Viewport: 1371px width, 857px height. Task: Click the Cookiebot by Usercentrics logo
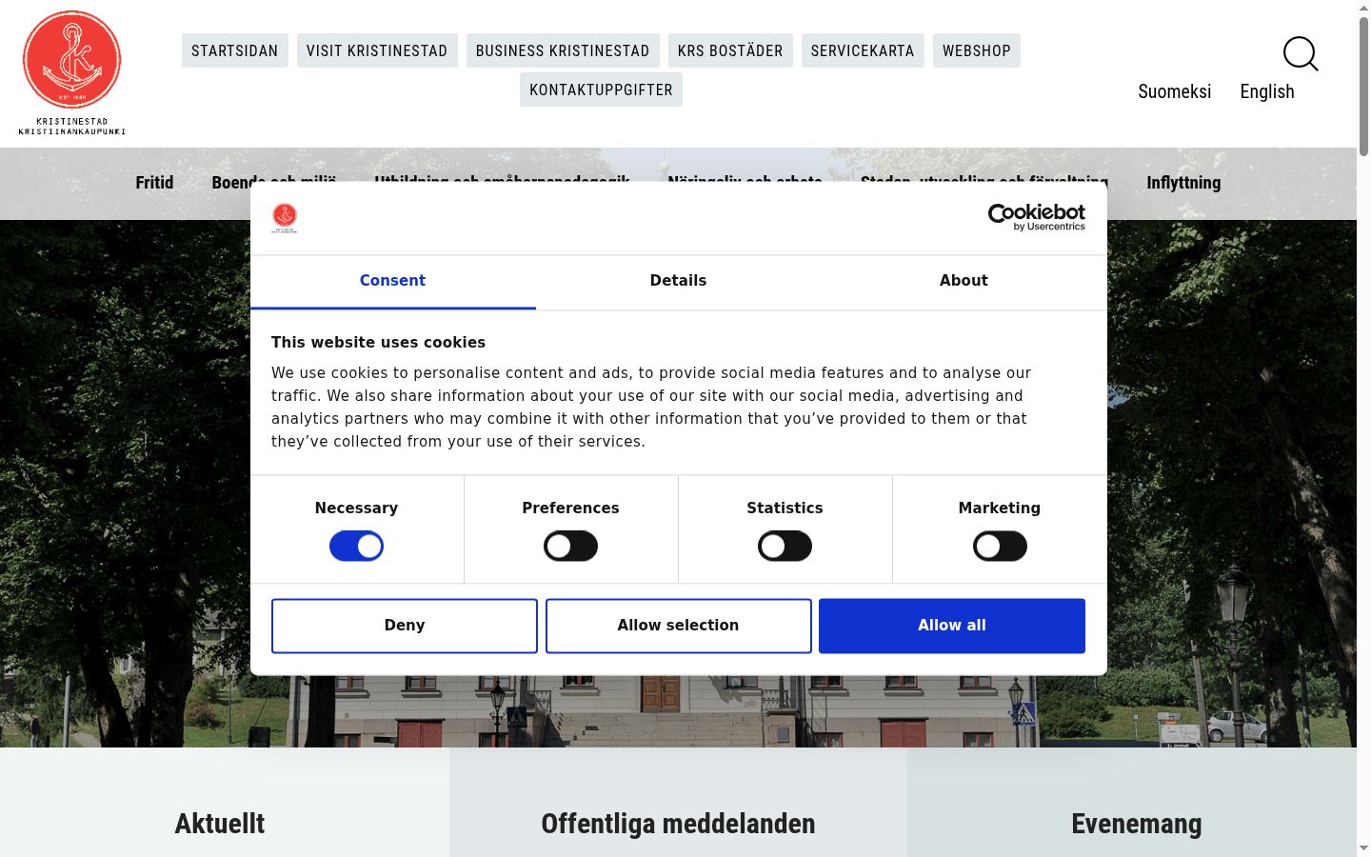pyautogui.click(x=1037, y=217)
